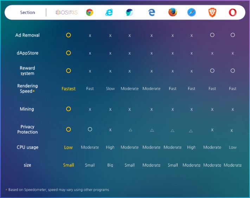Click "Moderate" CPU usage under Chrome
Screen dimensions: 250x198
[x=90, y=147]
